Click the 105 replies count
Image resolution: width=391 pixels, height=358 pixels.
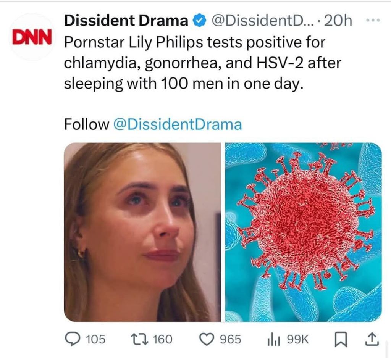click(x=95, y=339)
